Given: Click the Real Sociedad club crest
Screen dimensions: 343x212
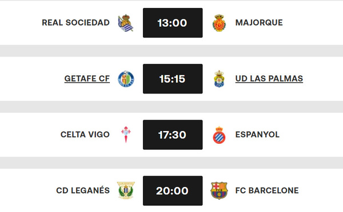Looking at the screenshot, I should pos(126,23).
